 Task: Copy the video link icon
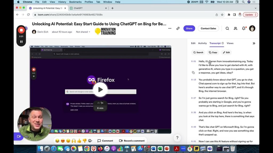click(178, 28)
